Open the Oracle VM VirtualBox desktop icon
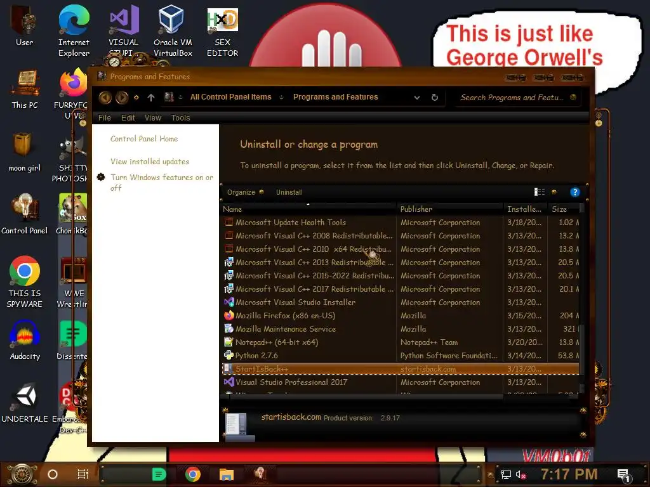Image resolution: width=650 pixels, height=487 pixels. (173, 31)
